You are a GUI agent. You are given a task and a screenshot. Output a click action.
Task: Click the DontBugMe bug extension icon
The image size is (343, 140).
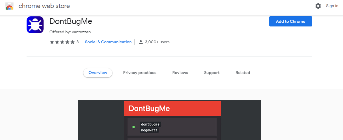click(x=35, y=25)
